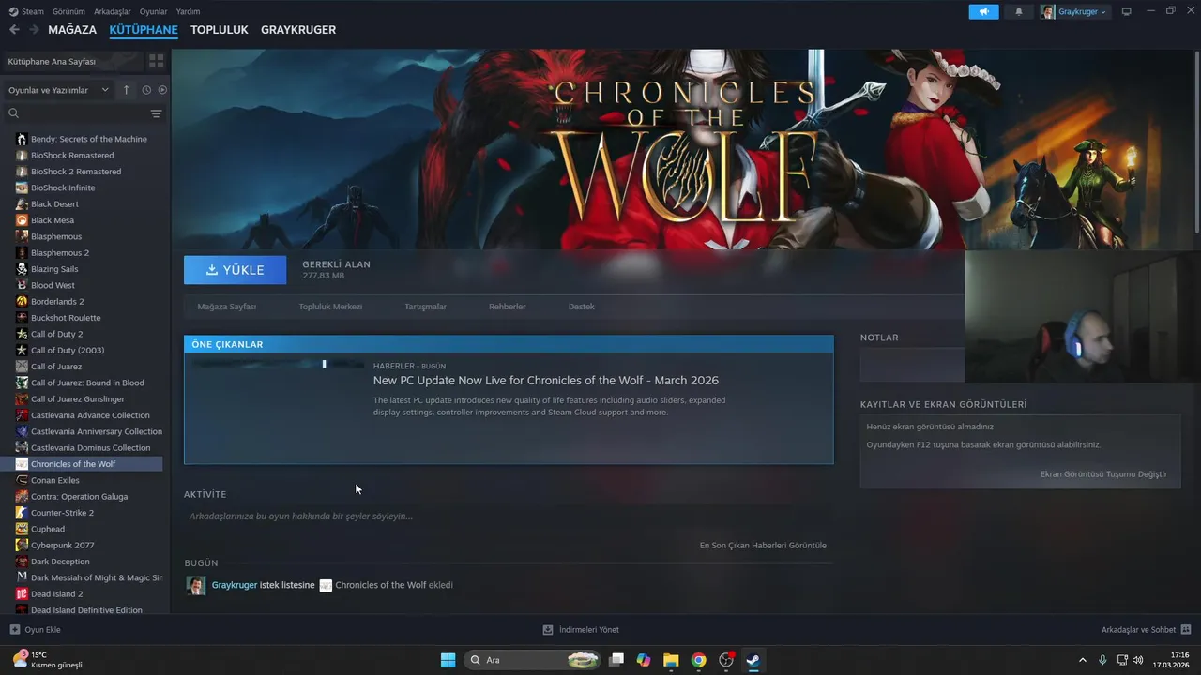Open Google Chrome on the taskbar

coord(698,660)
